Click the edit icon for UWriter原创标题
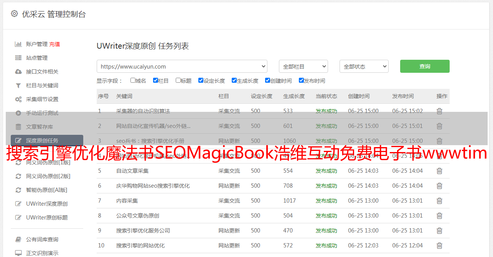 pos(18,218)
